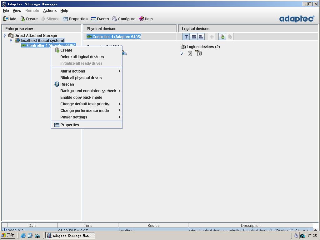Expand the Alarm actions submenu
Viewport: 320px width, 240px height.
[72, 71]
